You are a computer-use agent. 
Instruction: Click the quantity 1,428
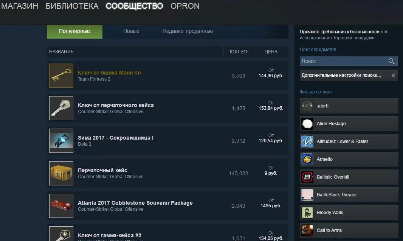point(238,108)
